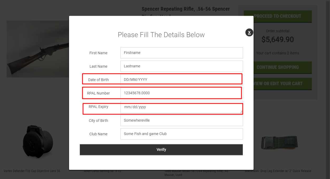Click the Spencer Repeating Rifle title link
Screen dimensions: 330x179
point(186,9)
